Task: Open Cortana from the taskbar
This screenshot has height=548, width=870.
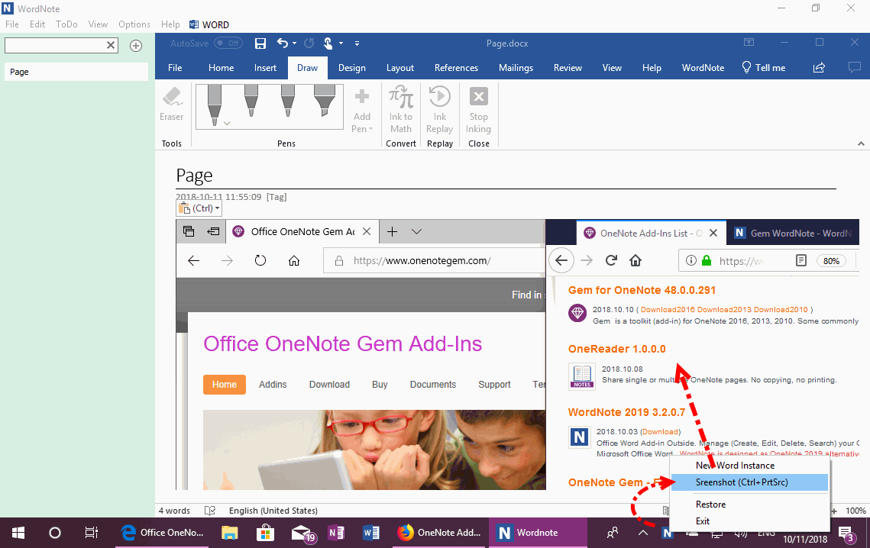Action: (x=55, y=533)
